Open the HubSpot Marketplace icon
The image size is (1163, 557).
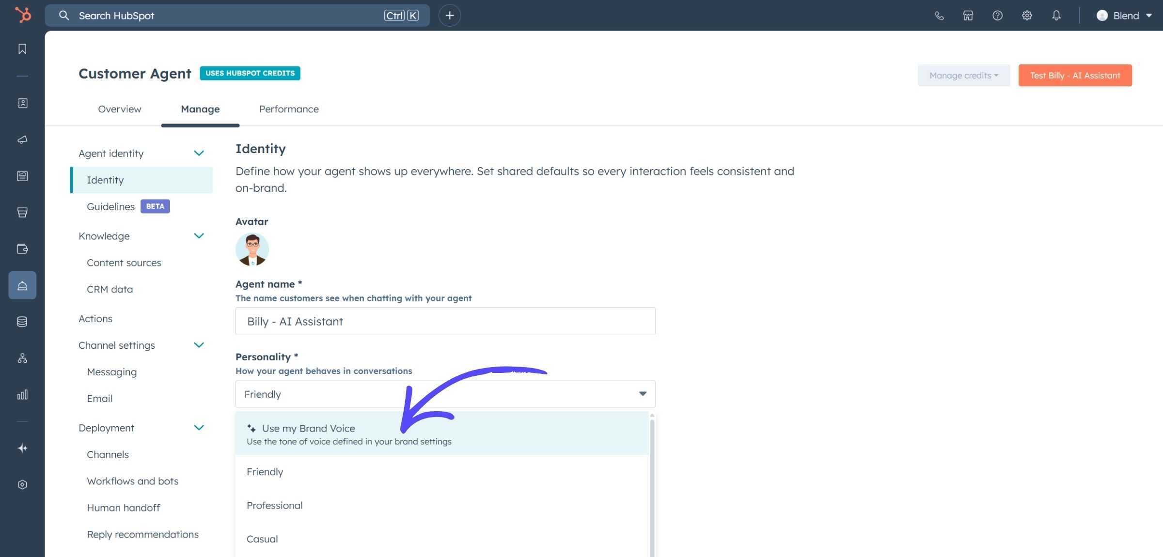pos(968,15)
